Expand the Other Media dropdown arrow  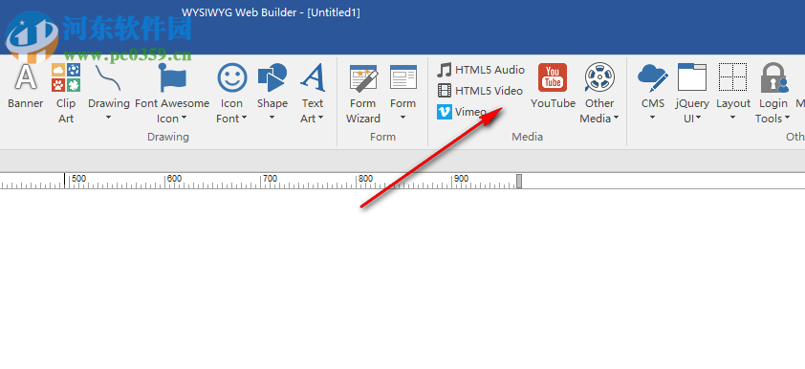tap(616, 119)
